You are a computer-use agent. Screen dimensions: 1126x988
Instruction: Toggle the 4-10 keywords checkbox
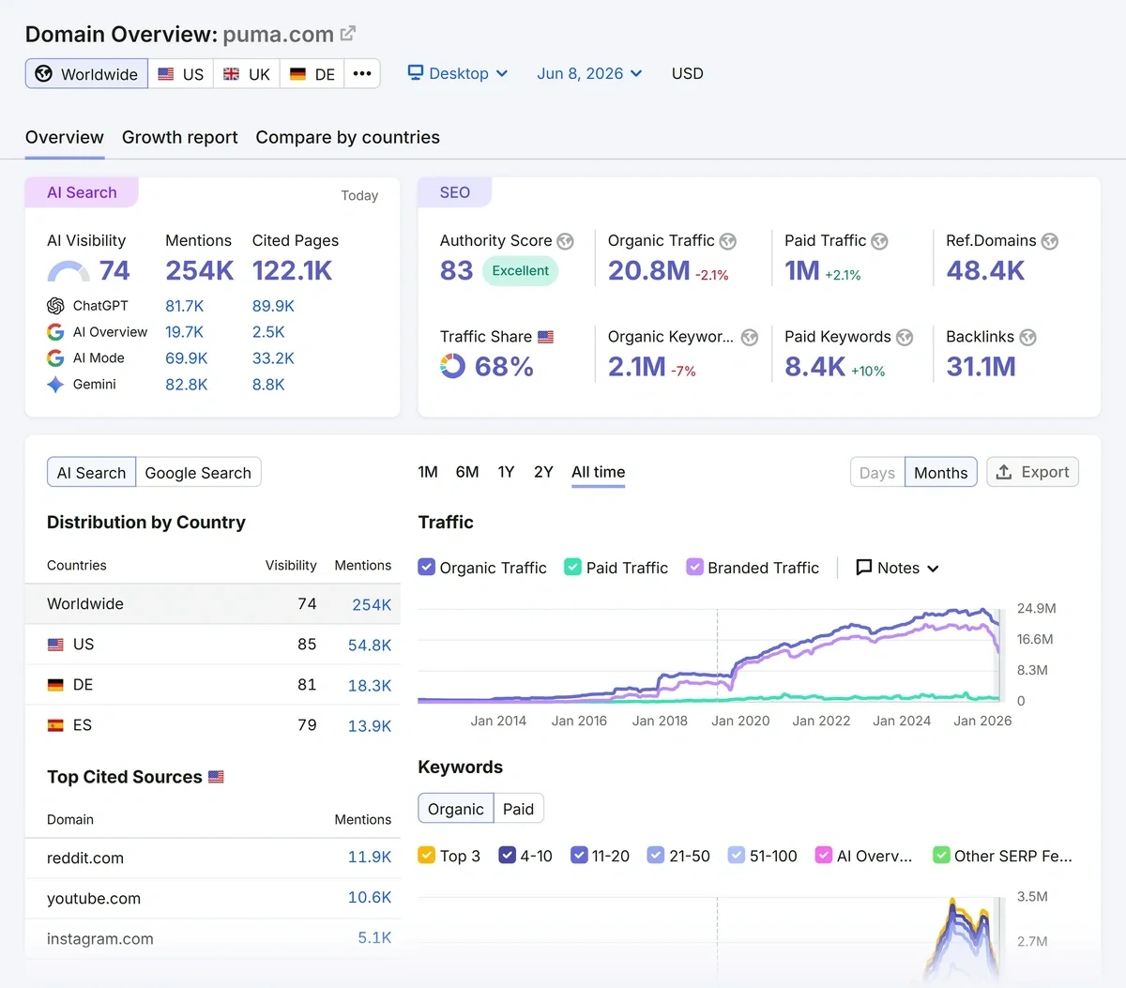[x=507, y=855]
